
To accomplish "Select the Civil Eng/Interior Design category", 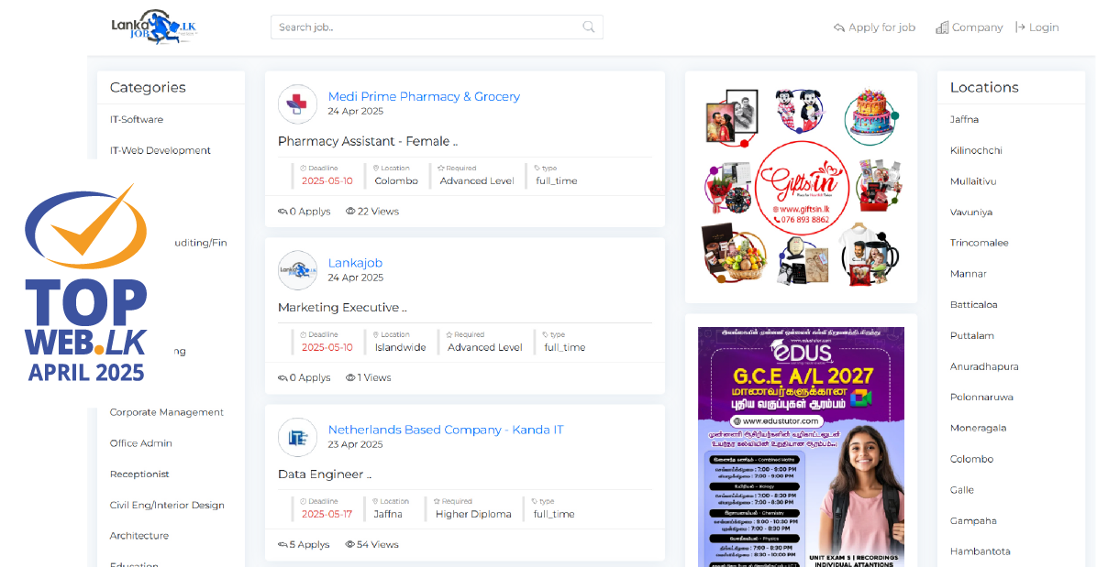I will [x=167, y=505].
